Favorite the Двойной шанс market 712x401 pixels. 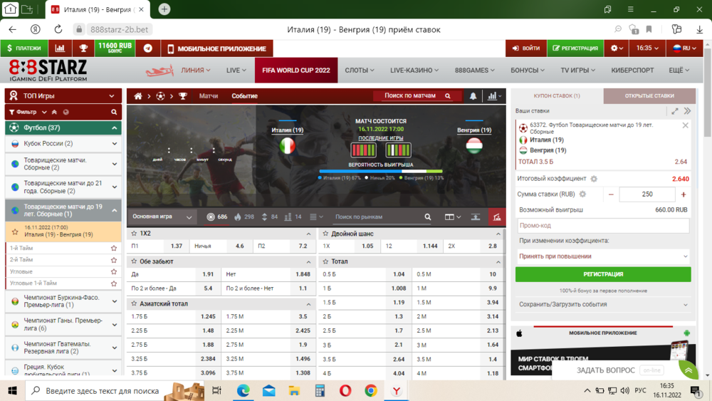[x=325, y=234]
